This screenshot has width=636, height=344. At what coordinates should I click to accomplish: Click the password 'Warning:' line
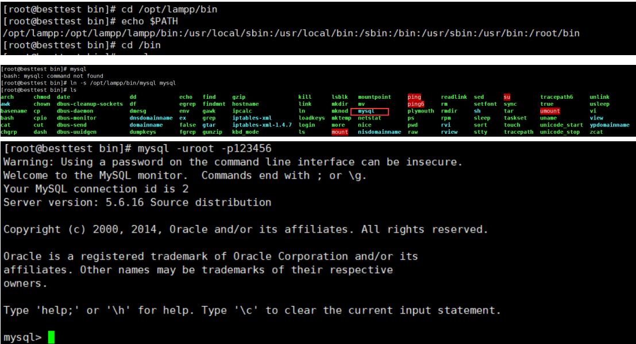233,162
